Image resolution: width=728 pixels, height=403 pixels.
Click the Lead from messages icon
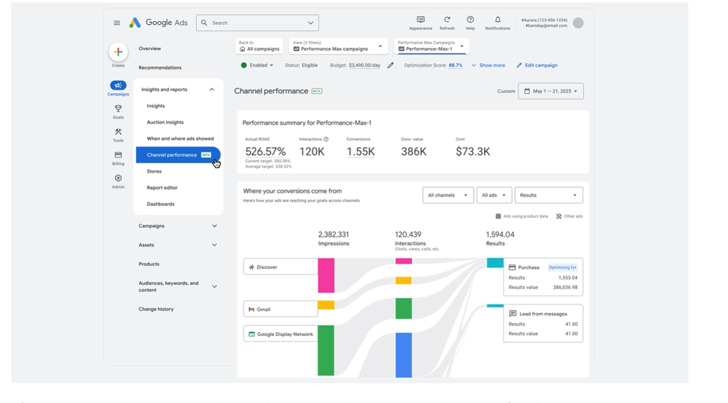pyautogui.click(x=512, y=314)
